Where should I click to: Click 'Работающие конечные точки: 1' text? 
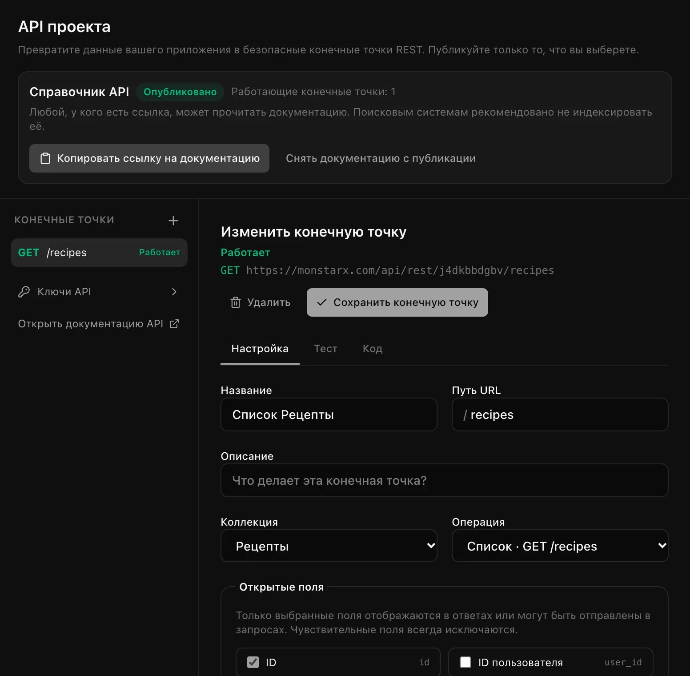tap(313, 92)
